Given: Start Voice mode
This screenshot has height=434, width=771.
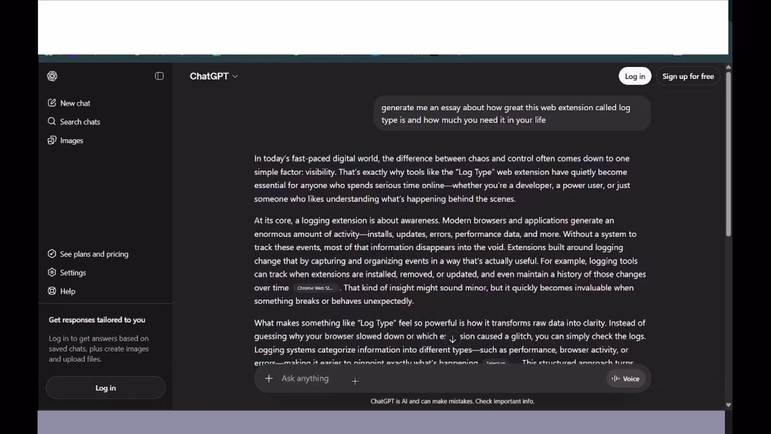Looking at the screenshot, I should tap(626, 379).
